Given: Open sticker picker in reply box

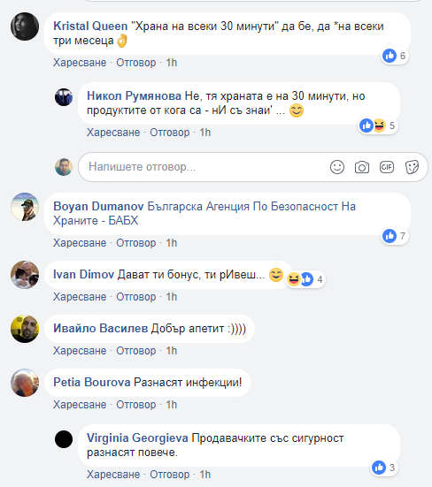Looking at the screenshot, I should [413, 167].
